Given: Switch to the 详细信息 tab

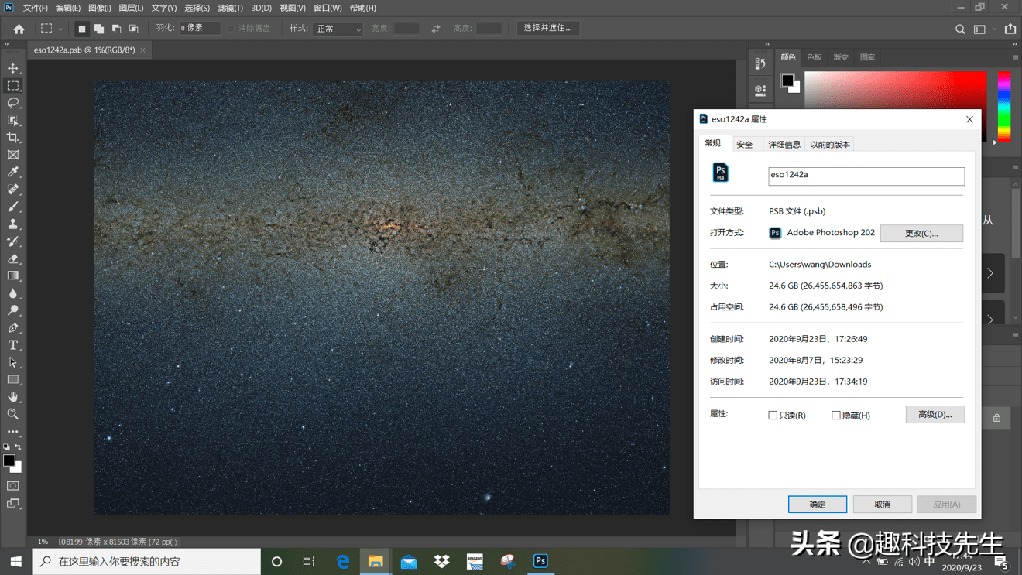Looking at the screenshot, I should [784, 145].
